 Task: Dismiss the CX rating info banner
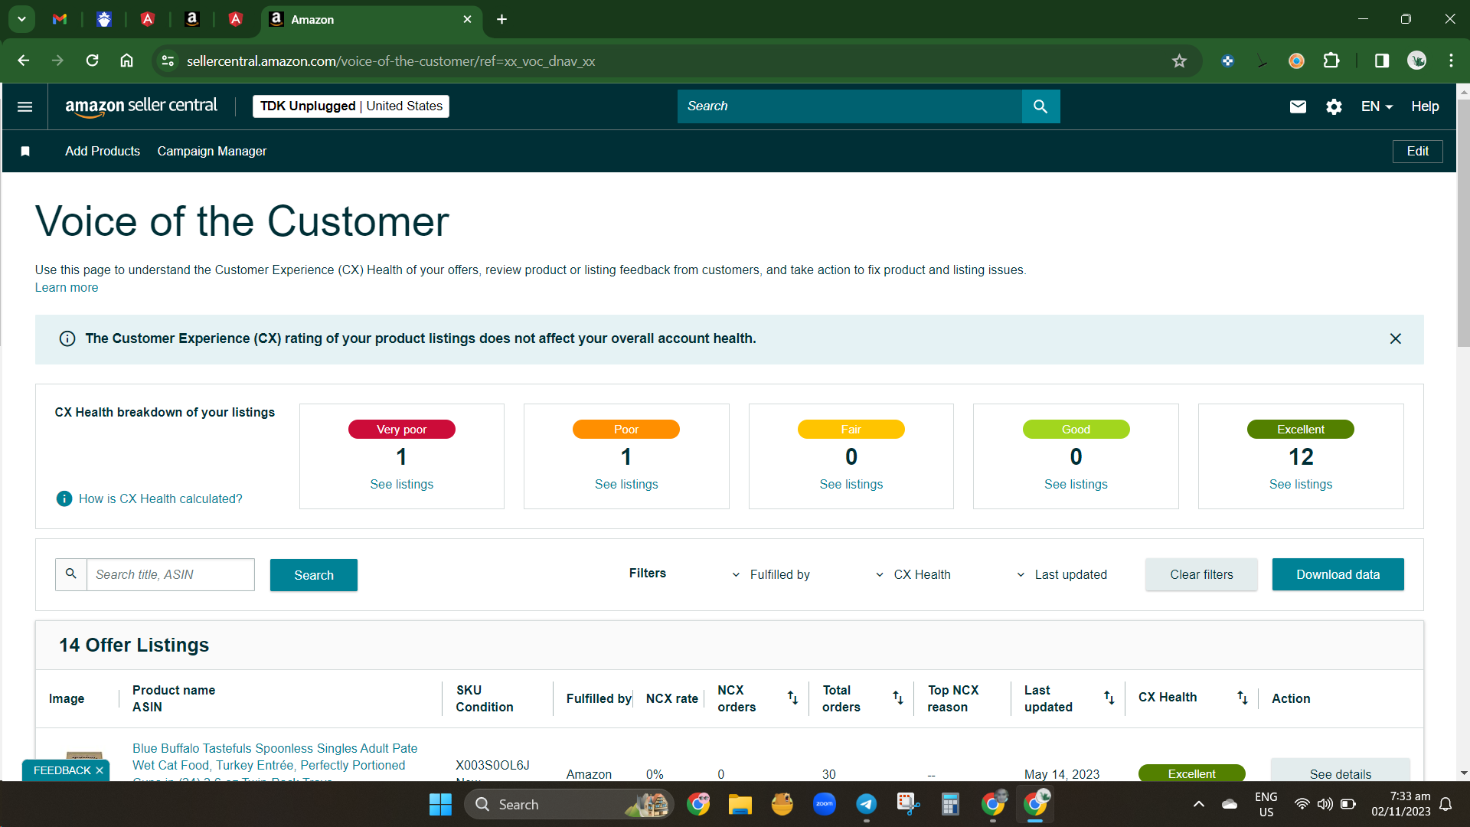click(x=1396, y=338)
